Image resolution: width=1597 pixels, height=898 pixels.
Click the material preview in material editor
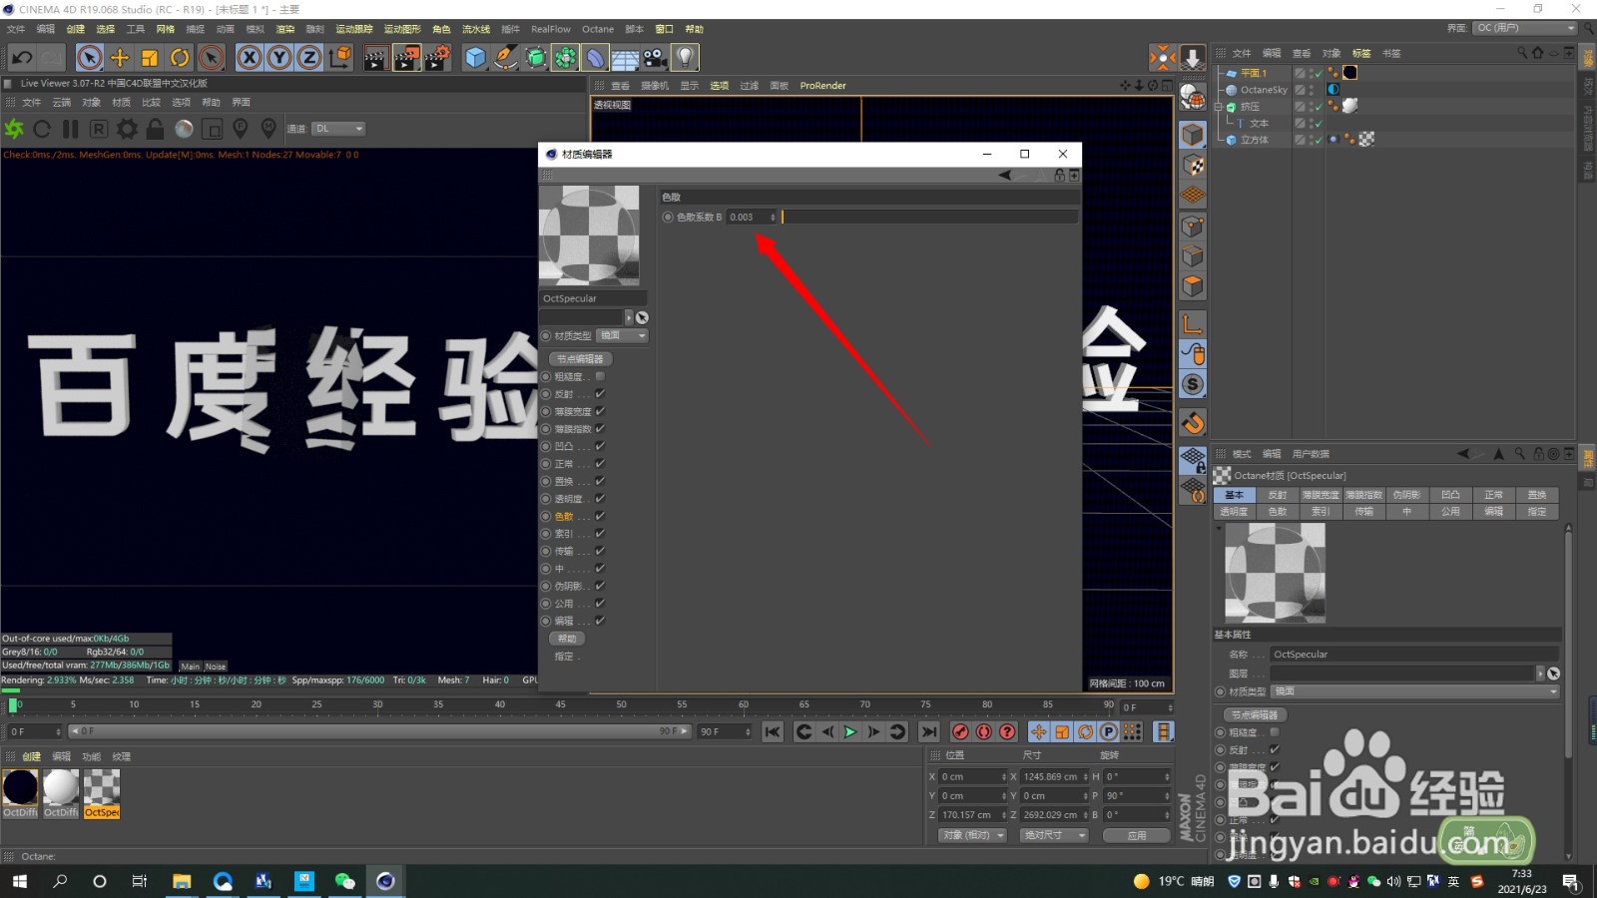(589, 235)
